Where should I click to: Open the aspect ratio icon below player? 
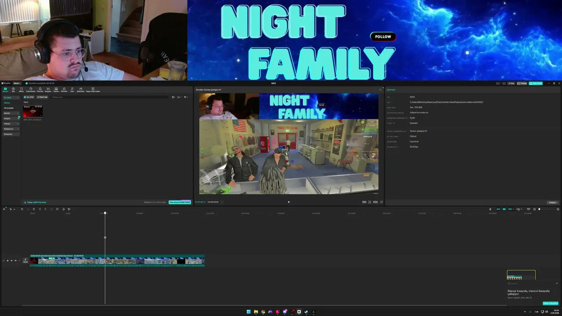pyautogui.click(x=375, y=202)
